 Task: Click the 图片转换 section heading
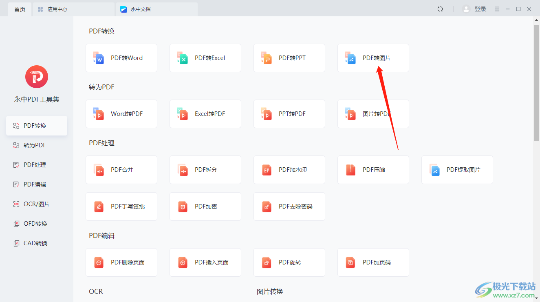tap(270, 292)
